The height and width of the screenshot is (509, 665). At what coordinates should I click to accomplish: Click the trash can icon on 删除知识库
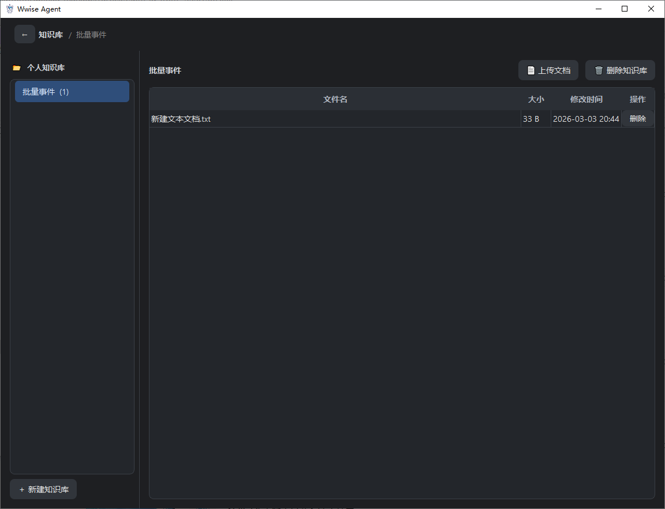[599, 70]
